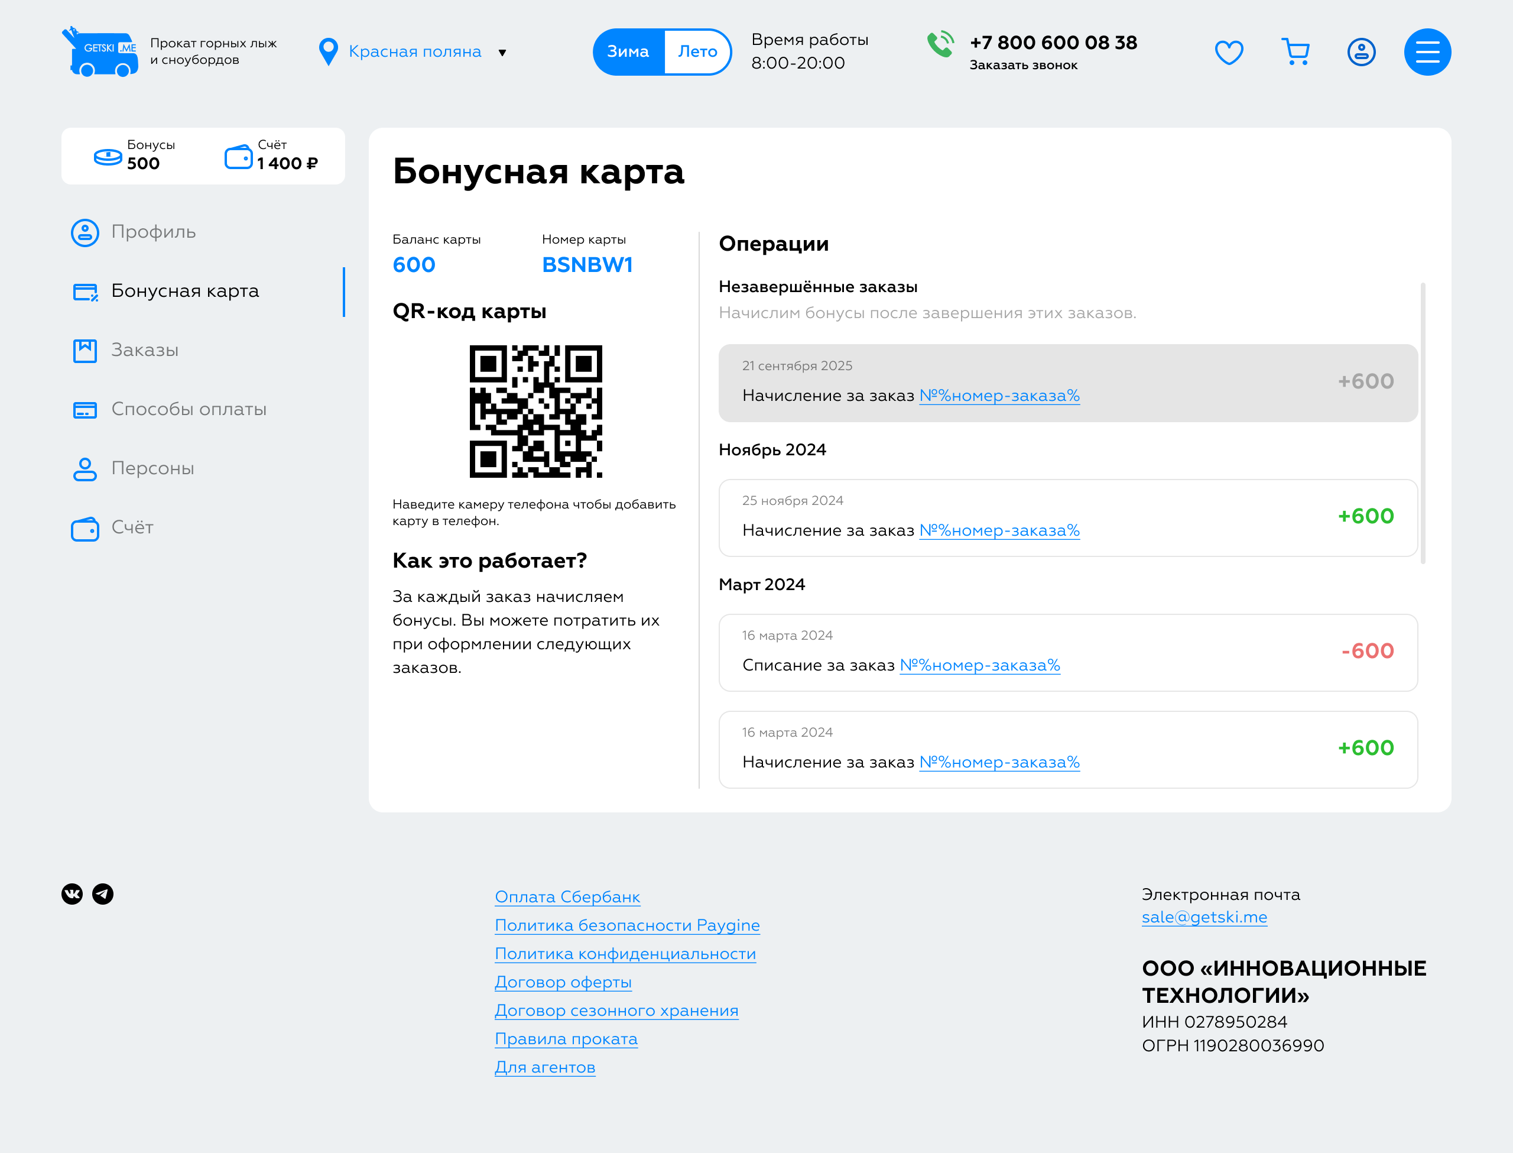The width and height of the screenshot is (1513, 1153).
Task: Open Договор оферты link
Action: point(563,982)
